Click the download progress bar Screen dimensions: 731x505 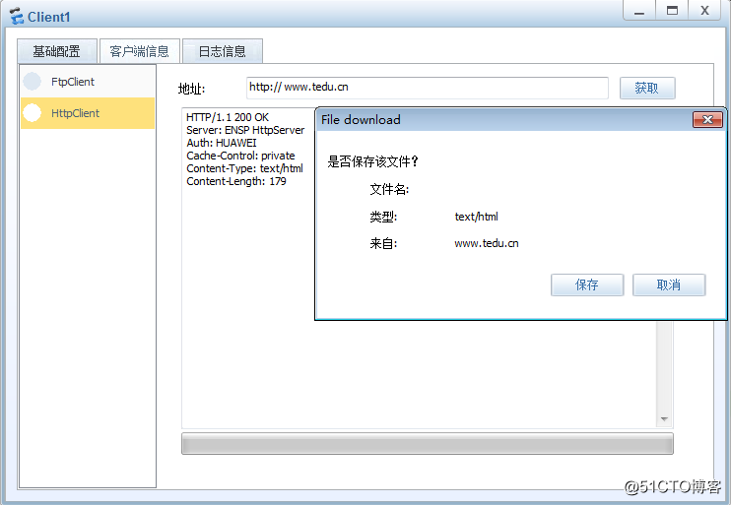427,444
